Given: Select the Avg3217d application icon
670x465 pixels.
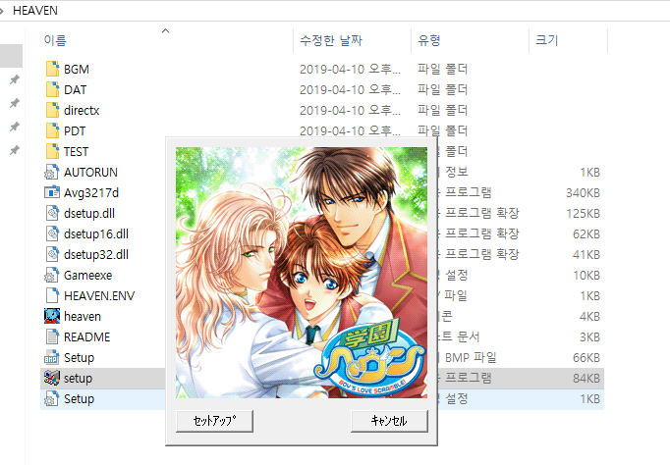Looking at the screenshot, I should coord(52,192).
